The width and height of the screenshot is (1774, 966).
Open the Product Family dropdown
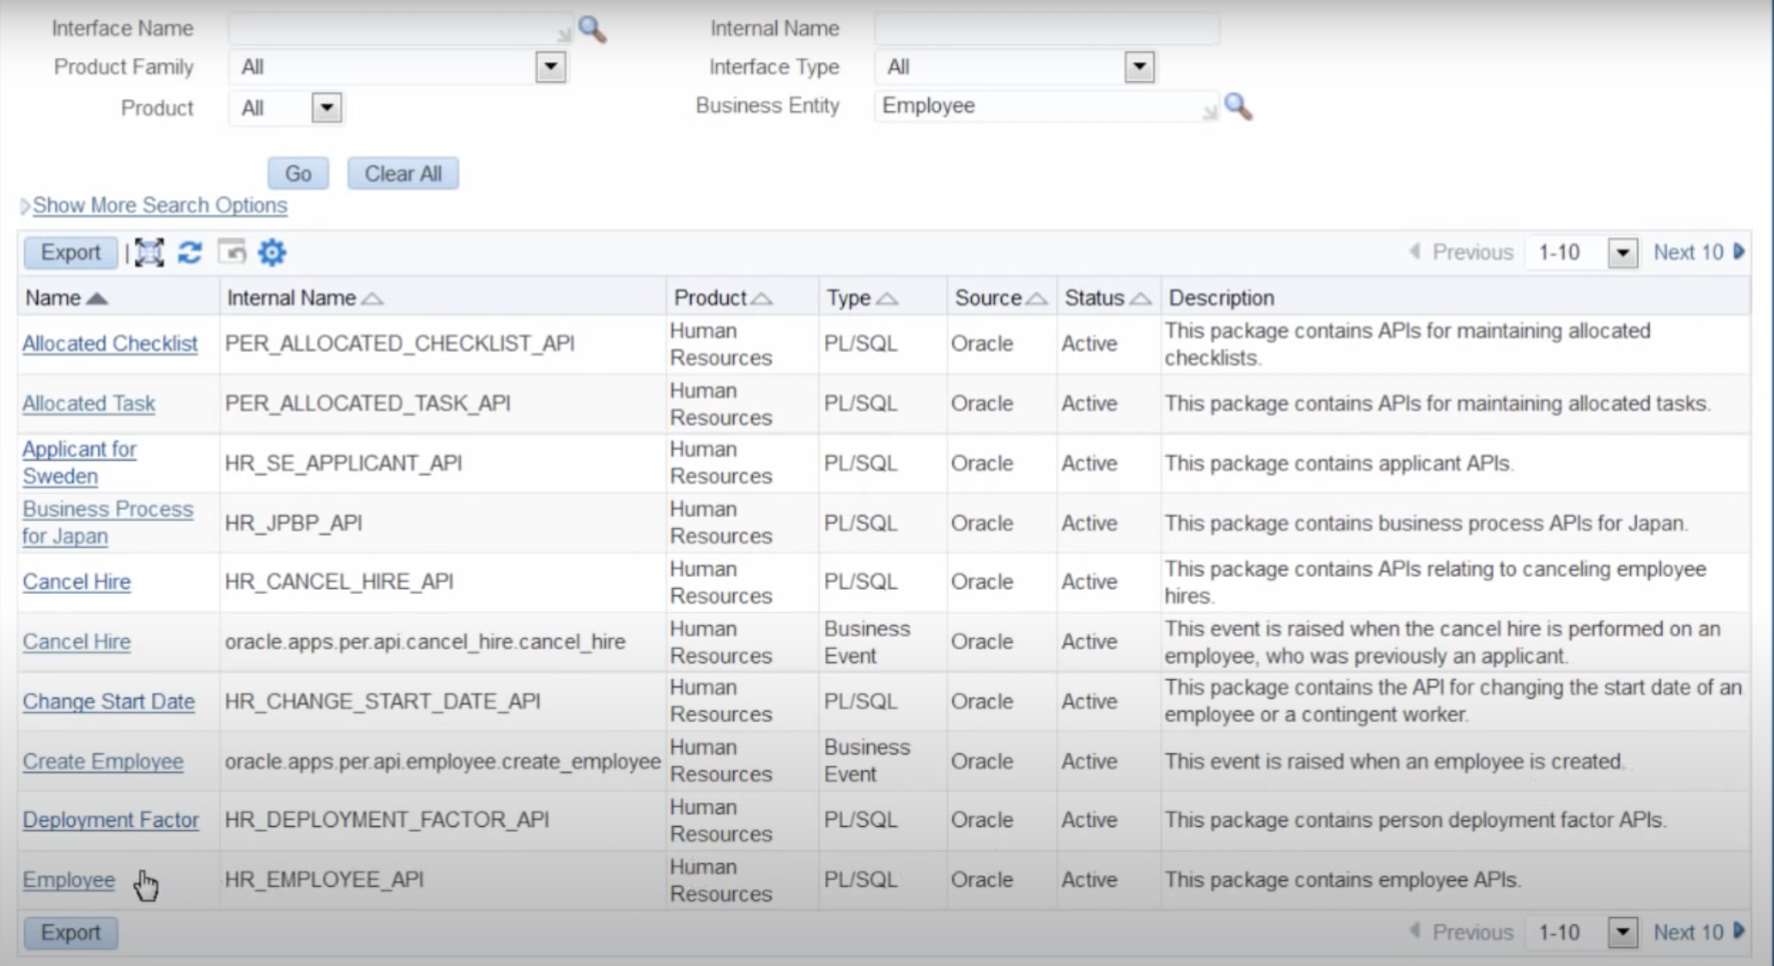coord(550,67)
